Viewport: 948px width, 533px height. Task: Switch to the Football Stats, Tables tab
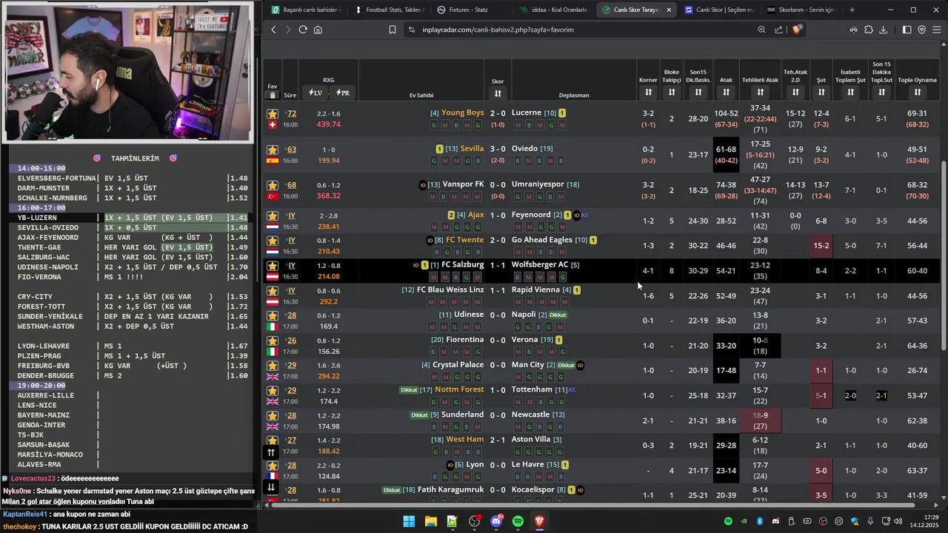(388, 10)
